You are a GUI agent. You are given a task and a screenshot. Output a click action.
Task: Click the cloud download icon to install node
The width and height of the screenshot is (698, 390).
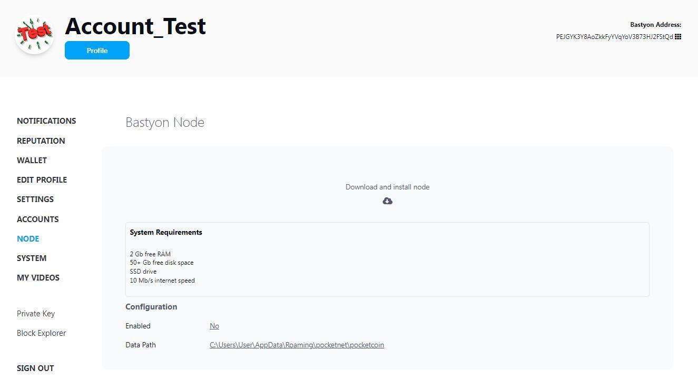pyautogui.click(x=387, y=201)
